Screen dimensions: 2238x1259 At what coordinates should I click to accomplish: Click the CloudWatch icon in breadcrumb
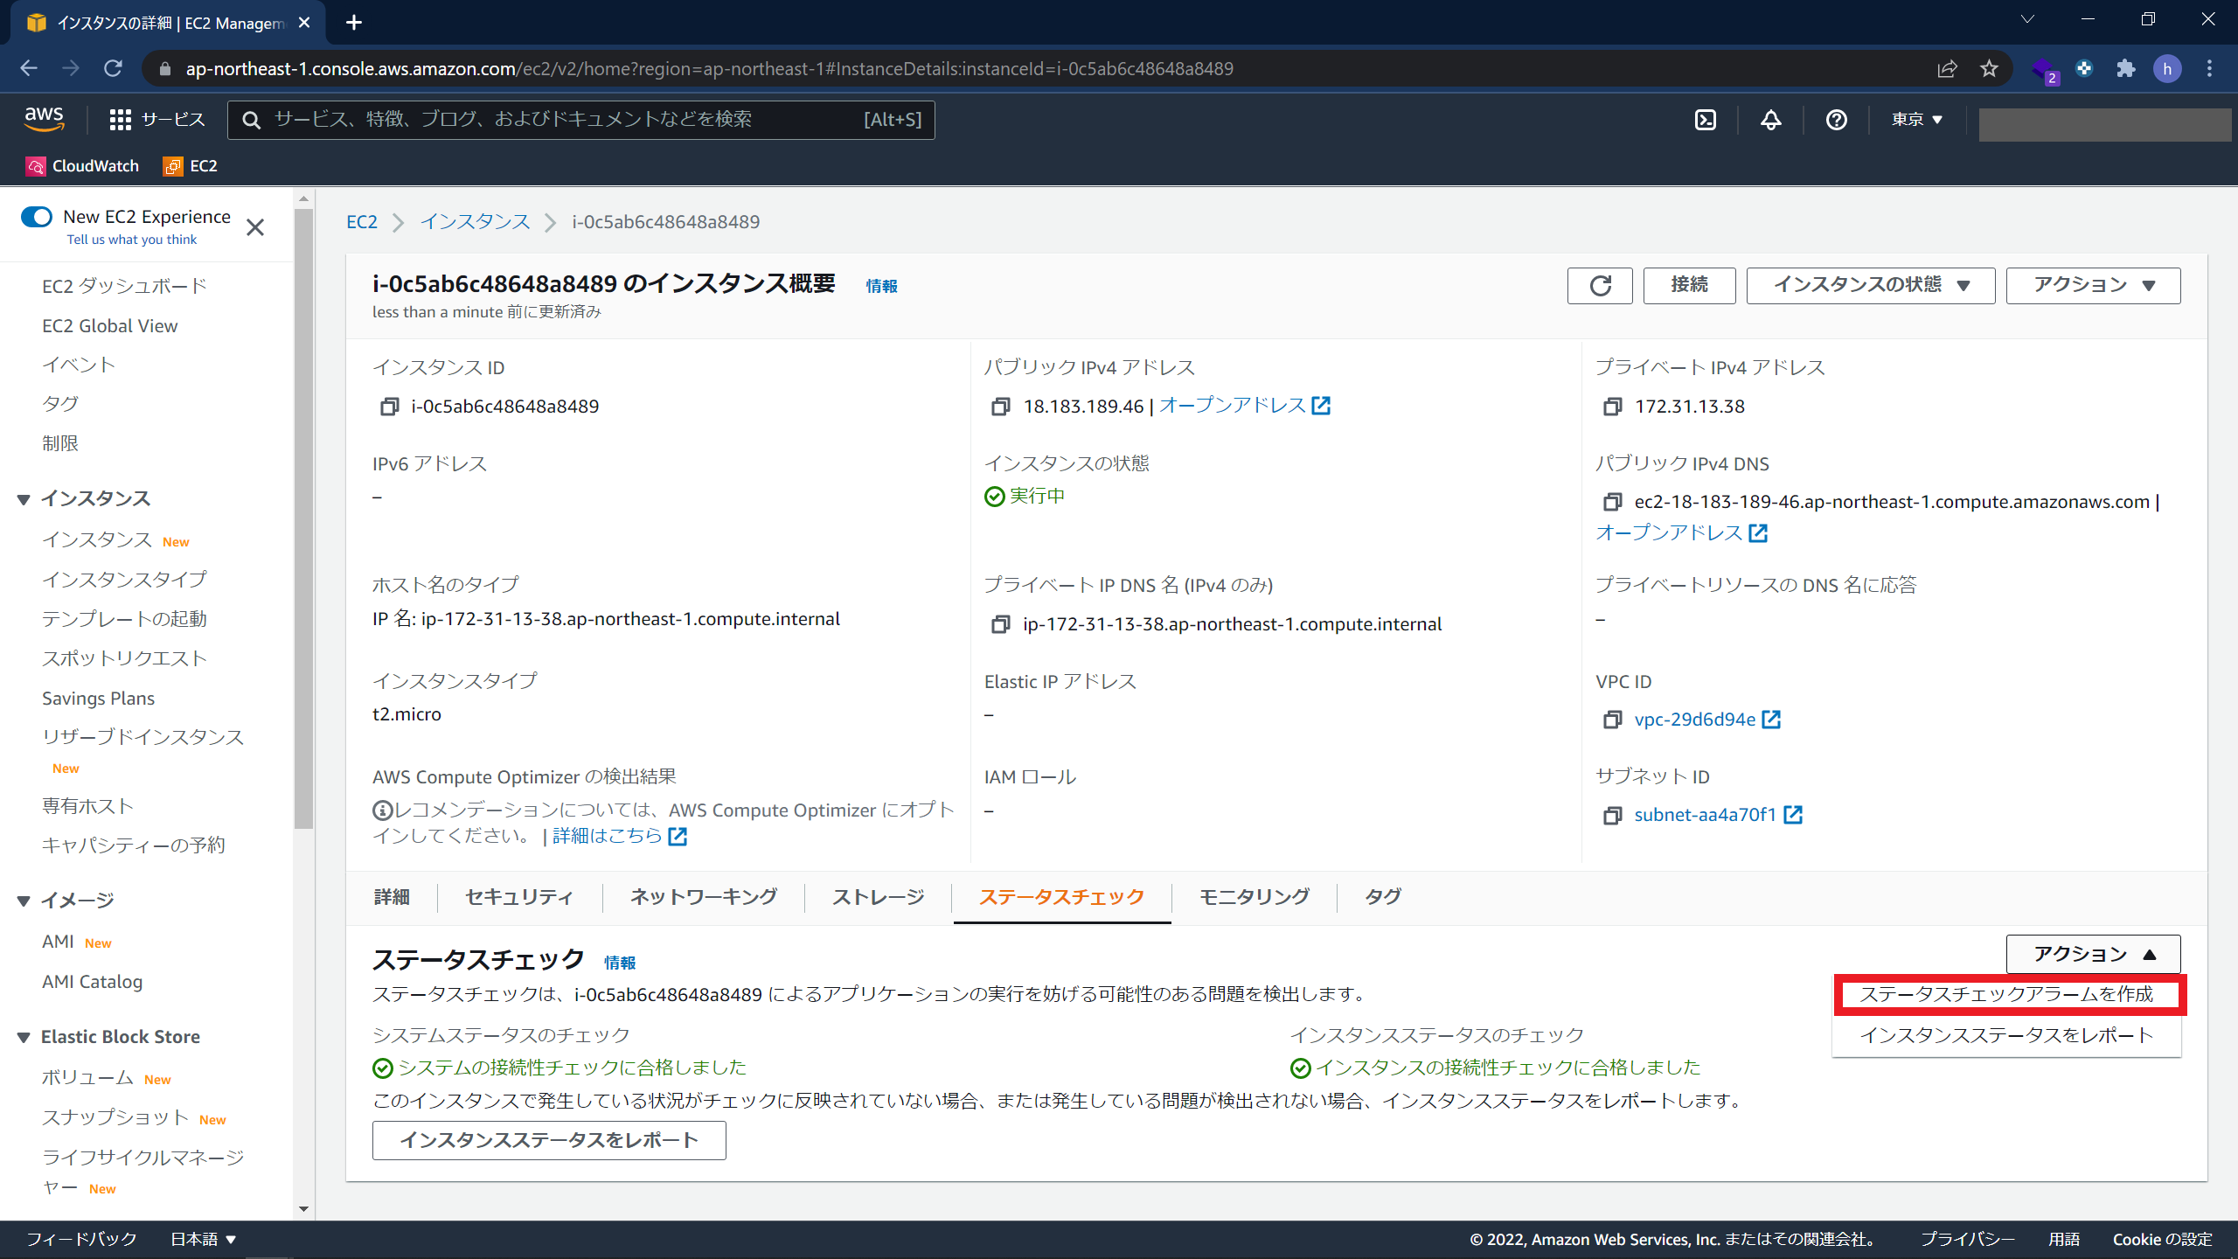(x=31, y=166)
